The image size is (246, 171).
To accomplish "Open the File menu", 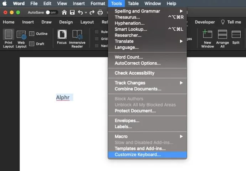I will click(x=34, y=4).
